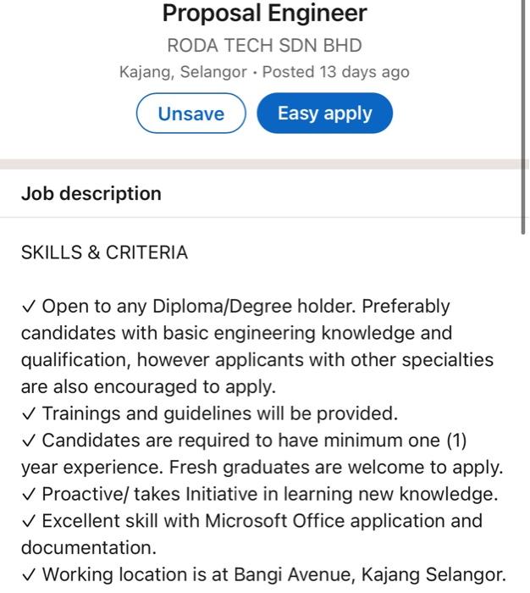The image size is (530, 593).
Task: Click the checkmark before Excellent skill with Microsoft
Action: point(29,521)
